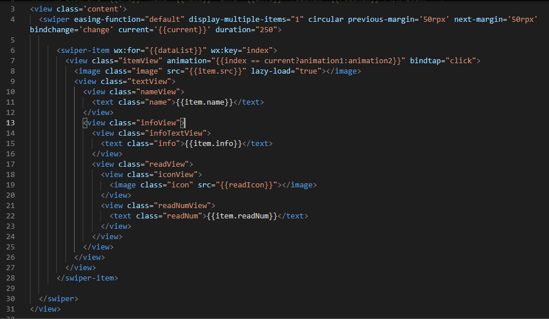Click line number 6 in the gutter

[13, 51]
